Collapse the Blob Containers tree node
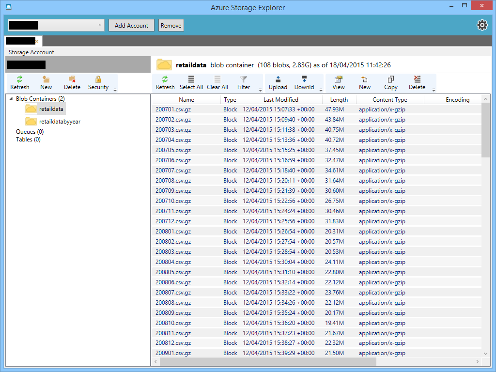Viewport: 496px width, 372px height. coord(11,99)
